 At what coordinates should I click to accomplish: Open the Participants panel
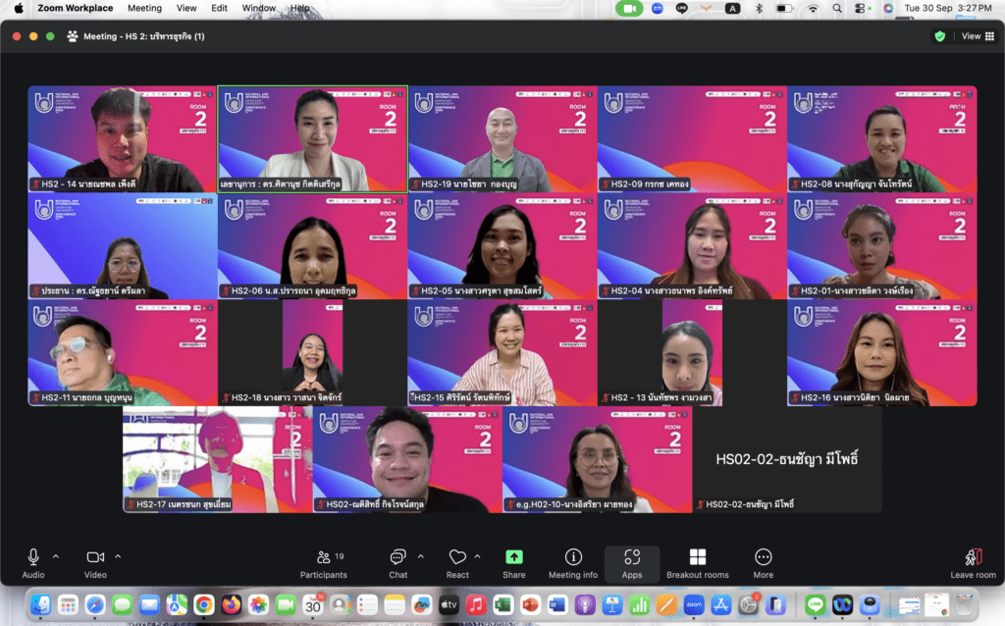(x=323, y=561)
